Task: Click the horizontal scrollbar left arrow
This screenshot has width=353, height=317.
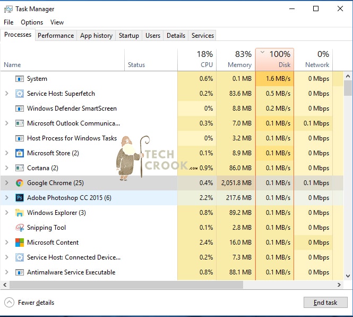Action: [x=5, y=285]
